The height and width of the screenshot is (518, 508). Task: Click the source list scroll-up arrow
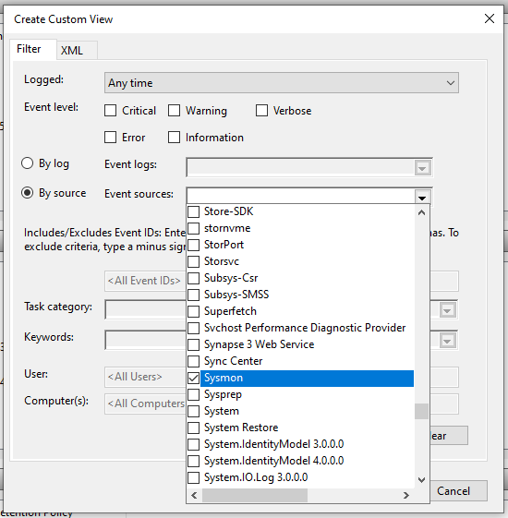421,212
